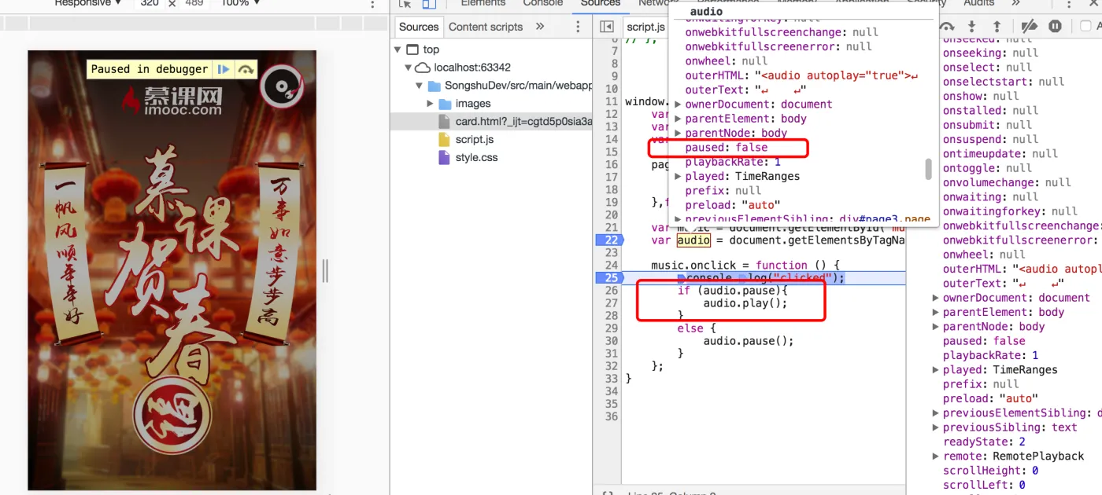The height and width of the screenshot is (495, 1102).
Task: Deactivate breakpoints in debugger toolbar
Action: 1029,27
